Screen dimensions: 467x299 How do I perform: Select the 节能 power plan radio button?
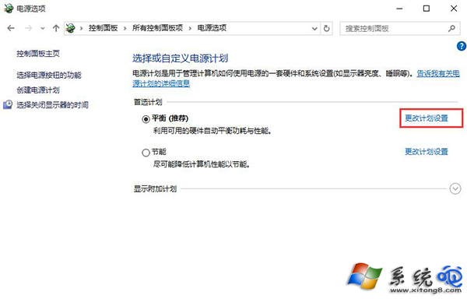pos(146,153)
